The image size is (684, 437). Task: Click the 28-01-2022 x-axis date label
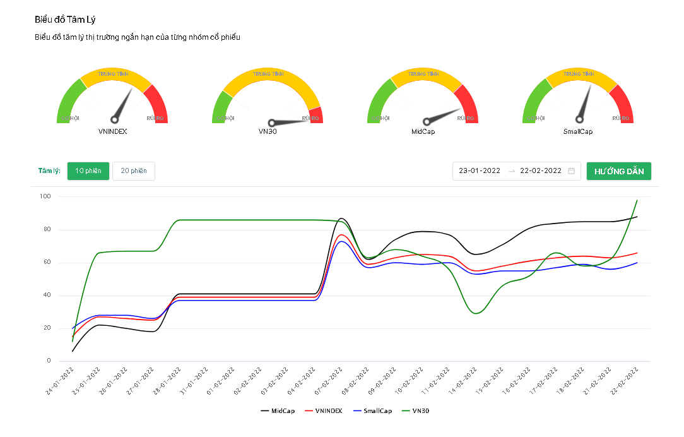pos(168,381)
